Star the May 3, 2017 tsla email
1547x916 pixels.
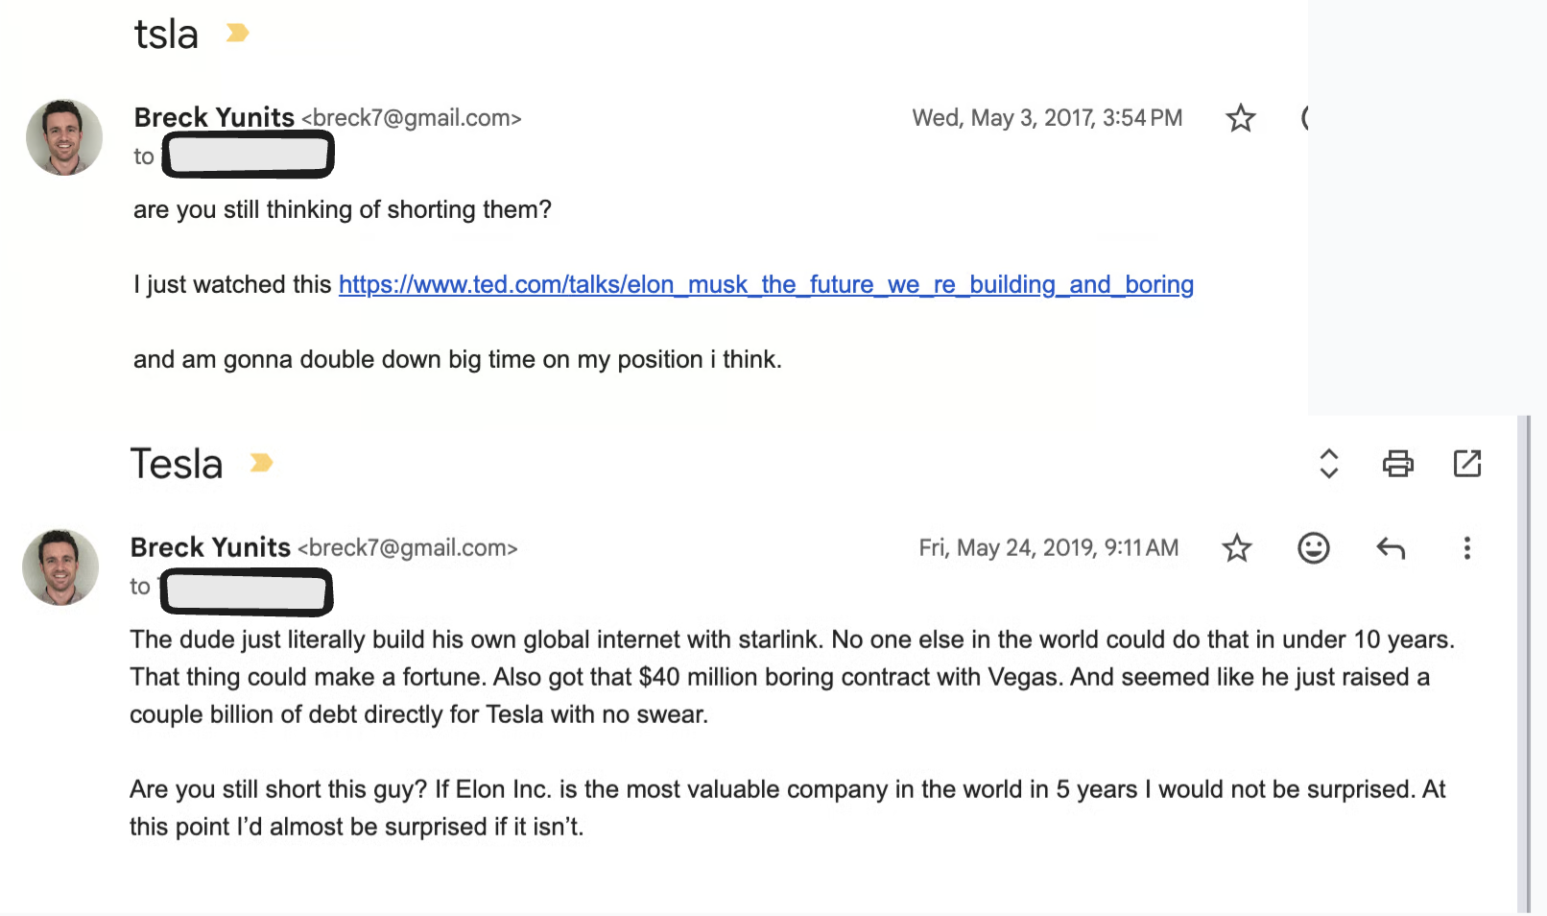[x=1241, y=118]
